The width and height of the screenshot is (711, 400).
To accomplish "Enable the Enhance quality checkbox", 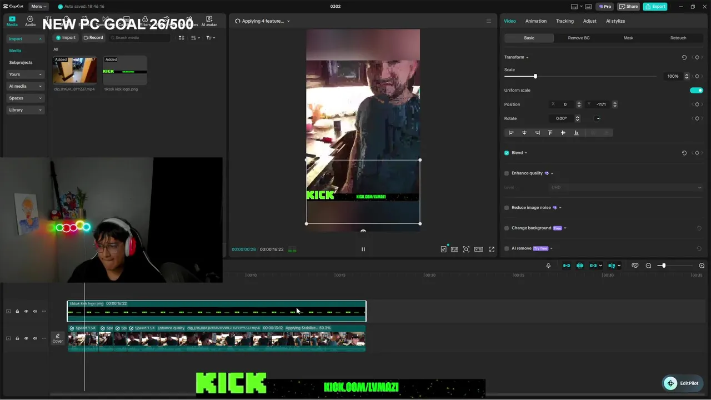I will tap(507, 173).
